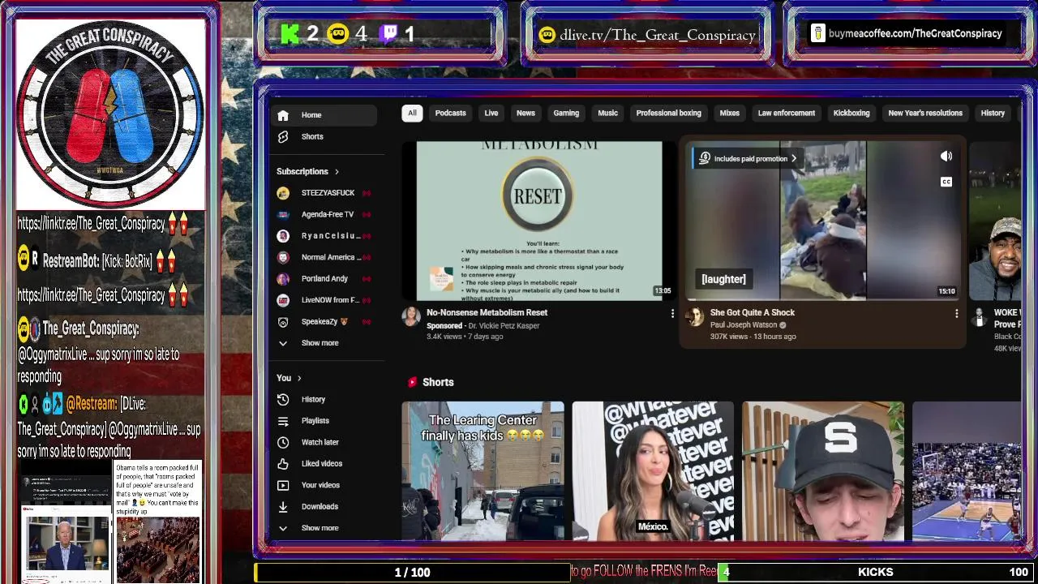Image resolution: width=1038 pixels, height=584 pixels.
Task: Open the Shorts sidebar icon
Action: 283,137
